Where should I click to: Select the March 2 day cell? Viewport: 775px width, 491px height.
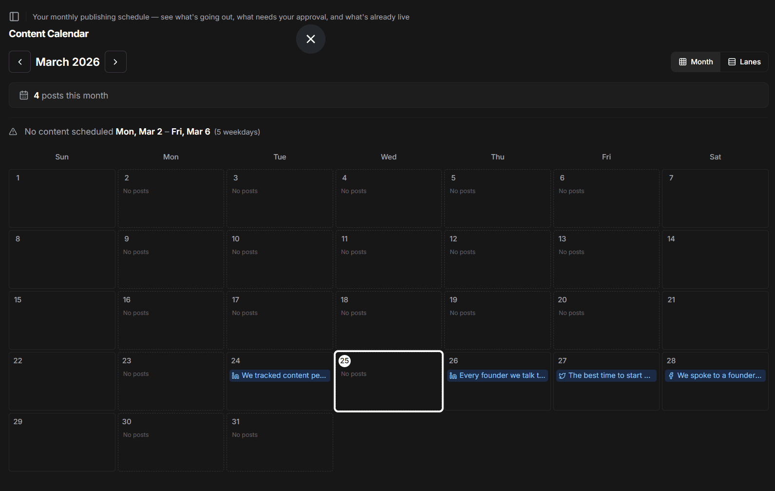pos(171,198)
